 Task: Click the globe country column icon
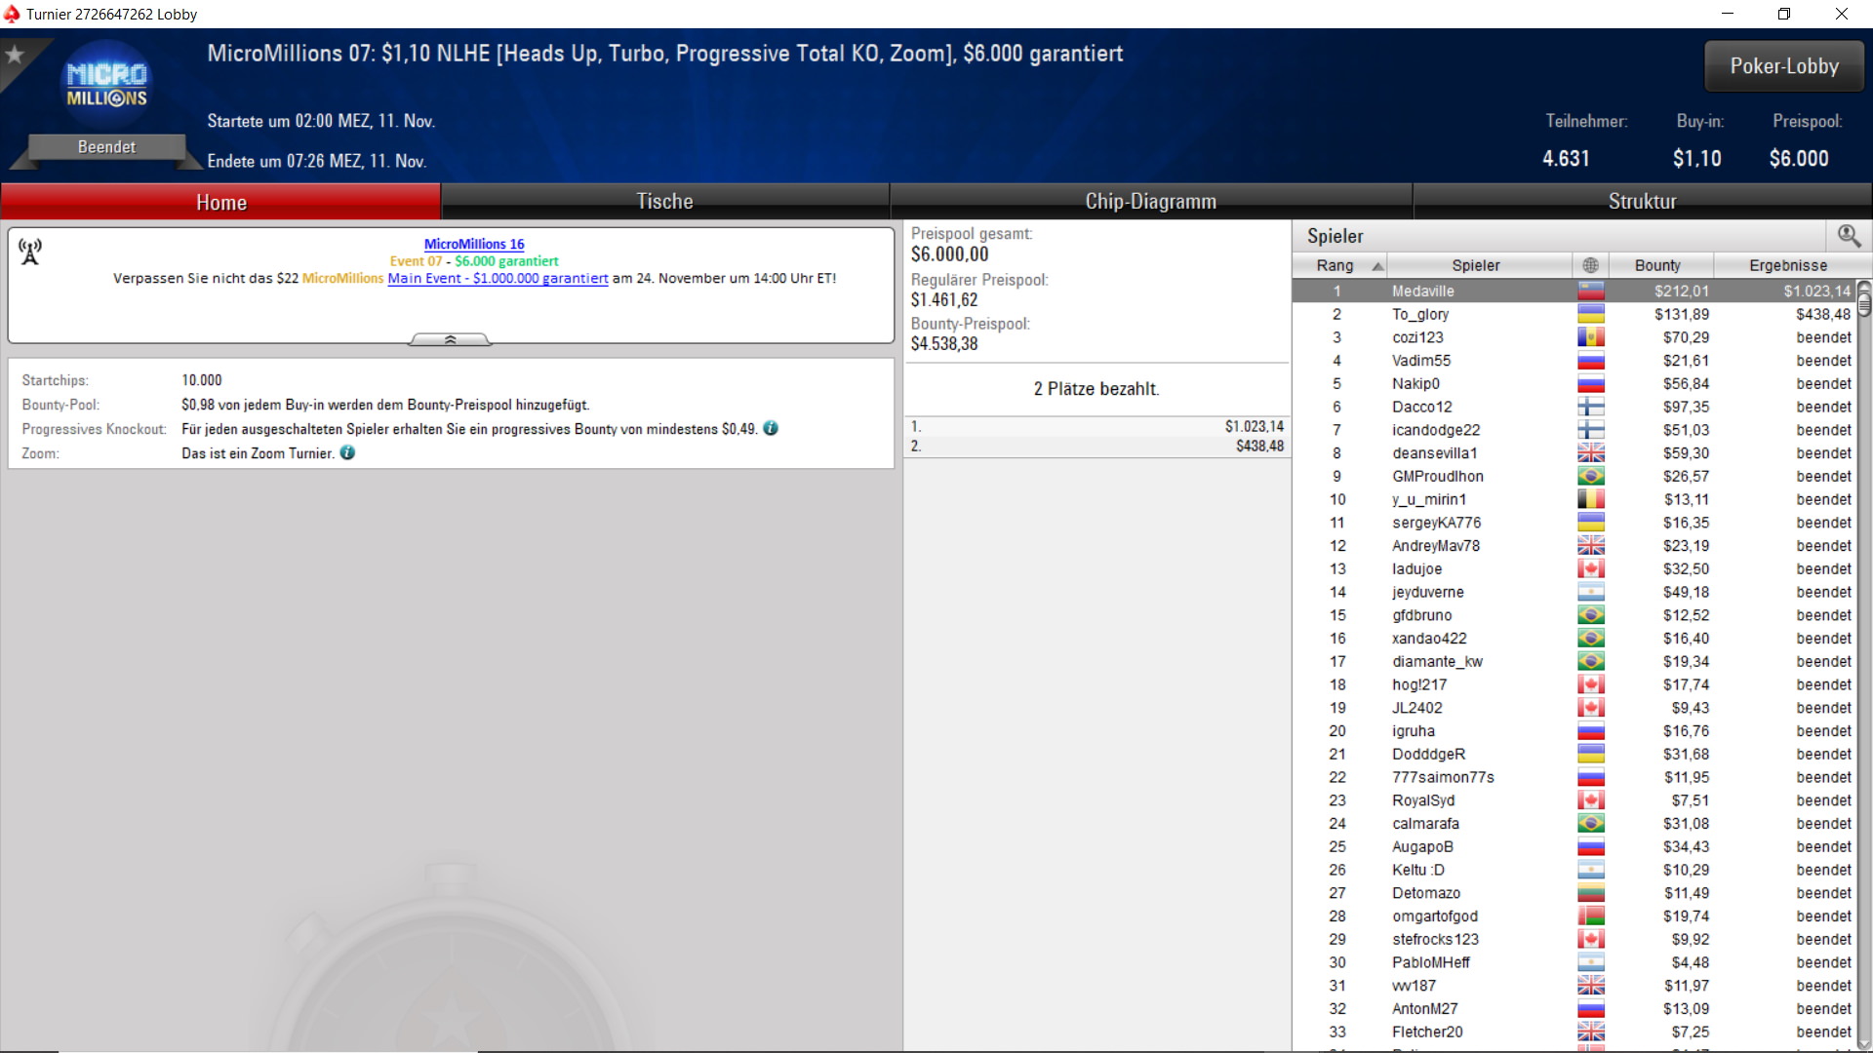(1590, 265)
